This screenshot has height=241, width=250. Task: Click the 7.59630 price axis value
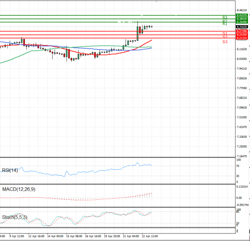click(242, 107)
